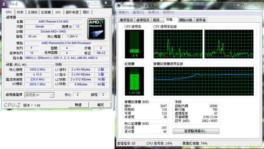Click the 48-路 L3 associativity value
The width and height of the screenshot is (264, 149).
[x=101, y=84]
